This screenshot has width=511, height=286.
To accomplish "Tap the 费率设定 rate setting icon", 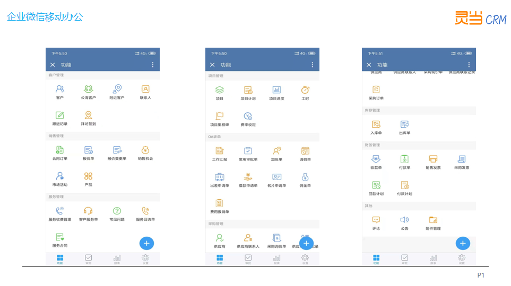I will pos(248,116).
